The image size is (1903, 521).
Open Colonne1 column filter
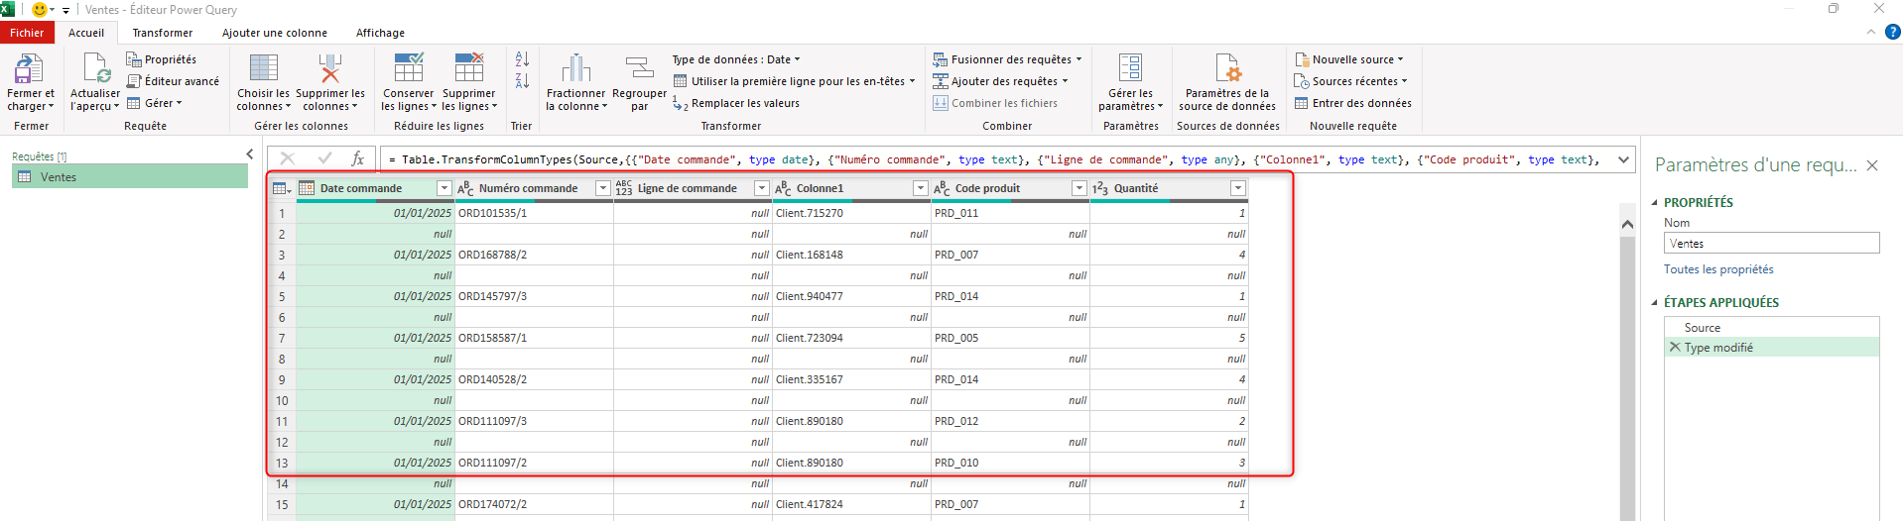[x=921, y=188]
